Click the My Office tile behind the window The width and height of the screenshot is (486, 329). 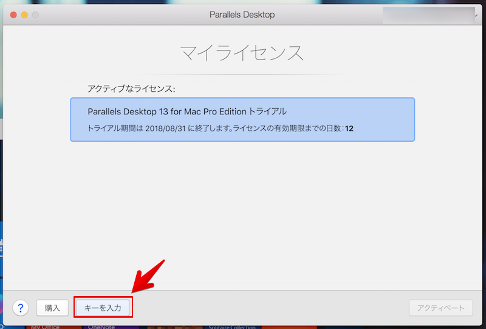(46, 326)
